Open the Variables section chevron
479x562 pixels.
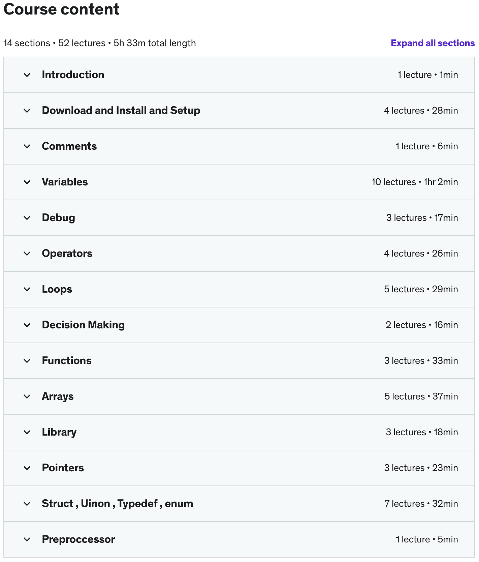click(27, 182)
